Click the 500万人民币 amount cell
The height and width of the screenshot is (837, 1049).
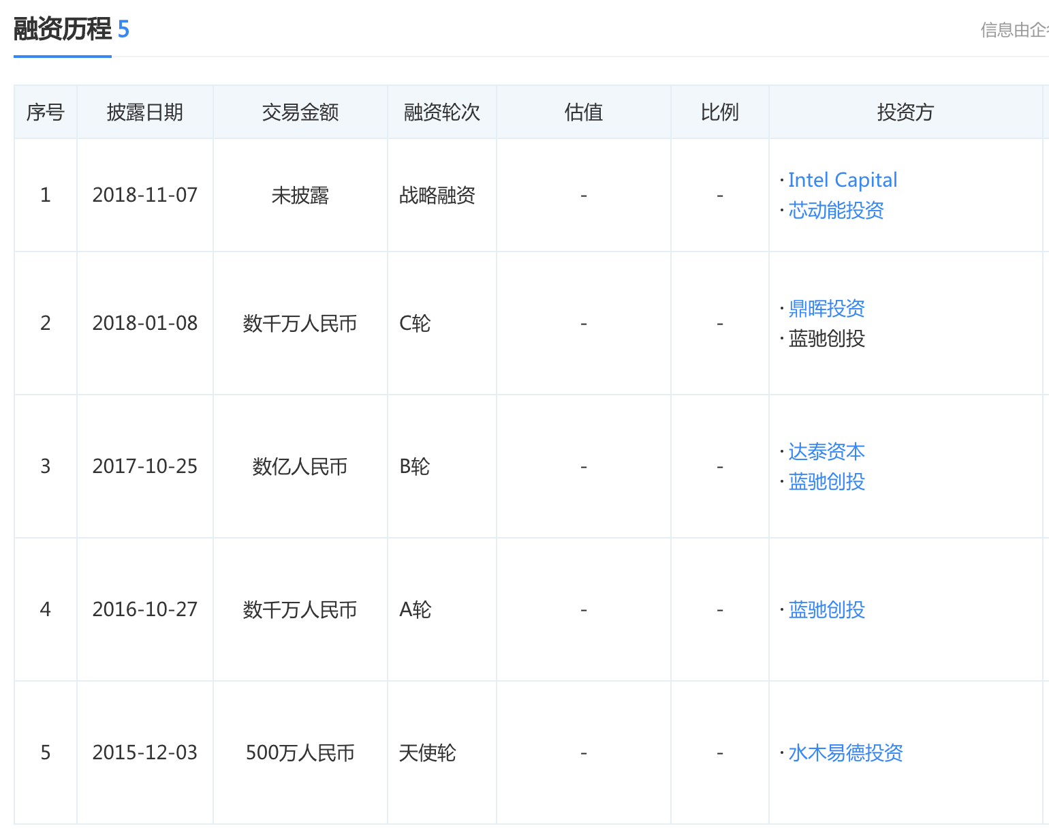click(x=300, y=752)
